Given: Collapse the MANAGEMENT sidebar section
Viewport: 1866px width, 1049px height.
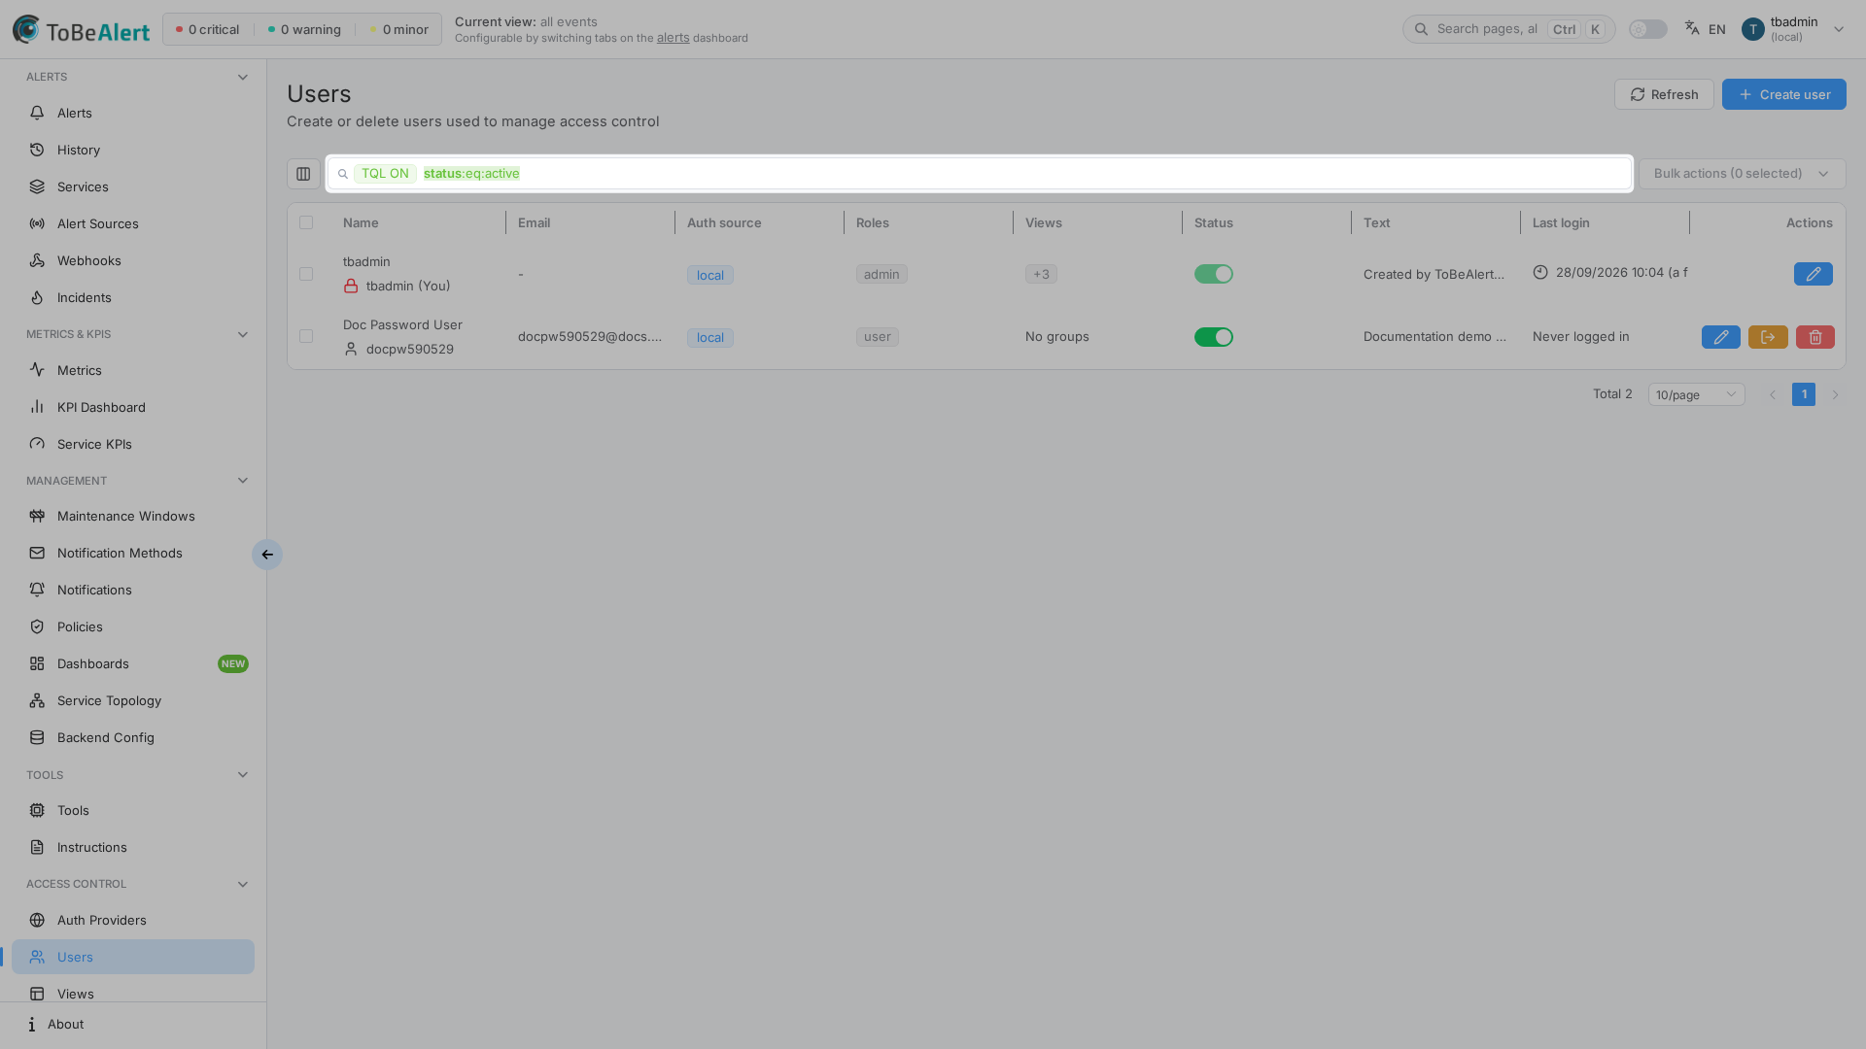Looking at the screenshot, I should click(x=137, y=481).
